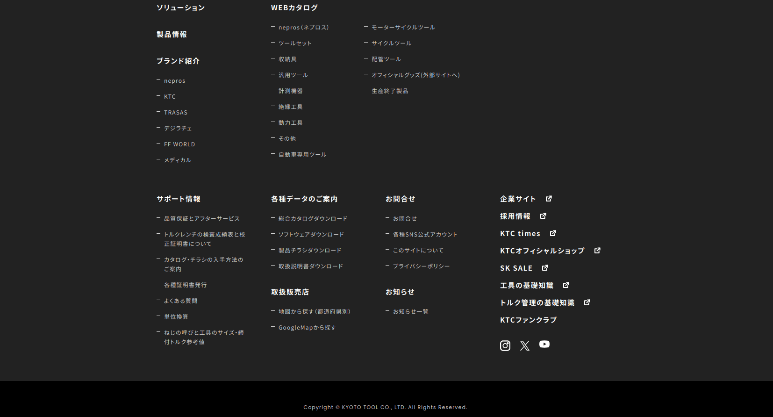Click external link icon beside 工具の基礎知識
773x417 pixels.
pyautogui.click(x=566, y=285)
